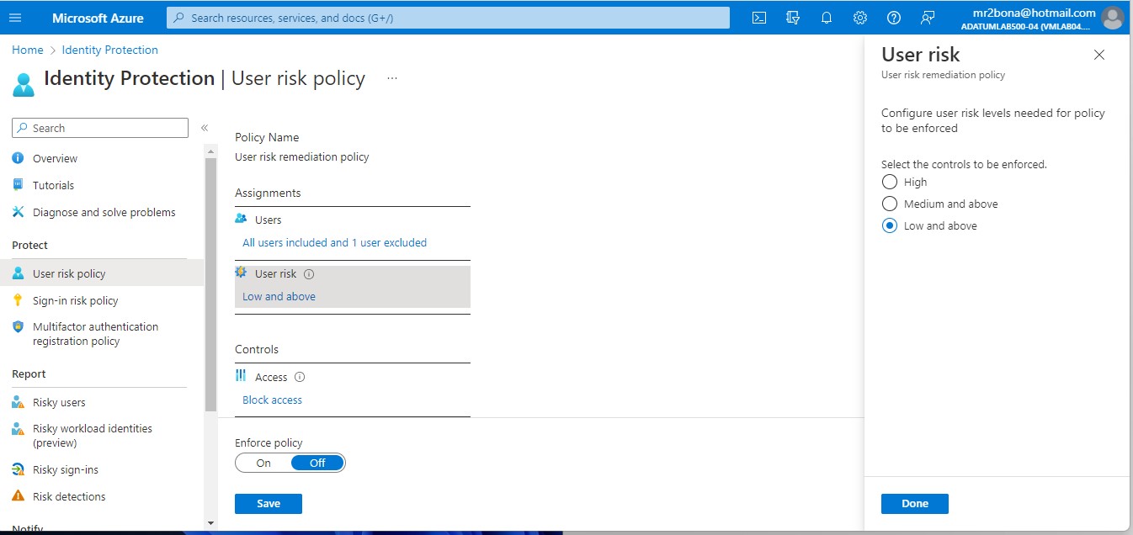Open Azure notifications bell
The height and width of the screenshot is (535, 1133).
pos(826,17)
